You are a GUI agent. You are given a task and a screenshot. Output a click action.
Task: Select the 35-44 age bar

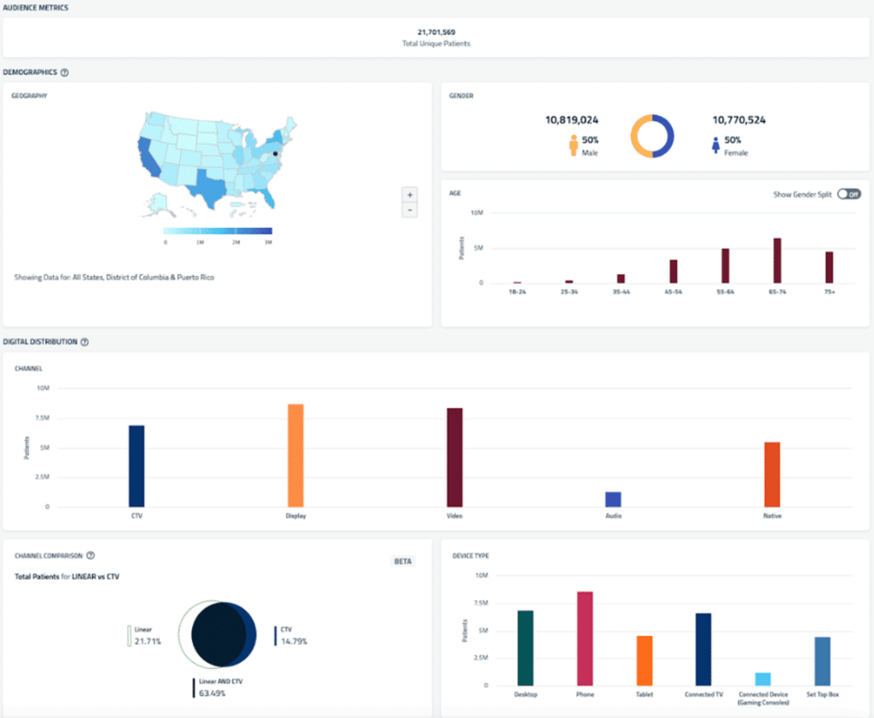tap(621, 278)
